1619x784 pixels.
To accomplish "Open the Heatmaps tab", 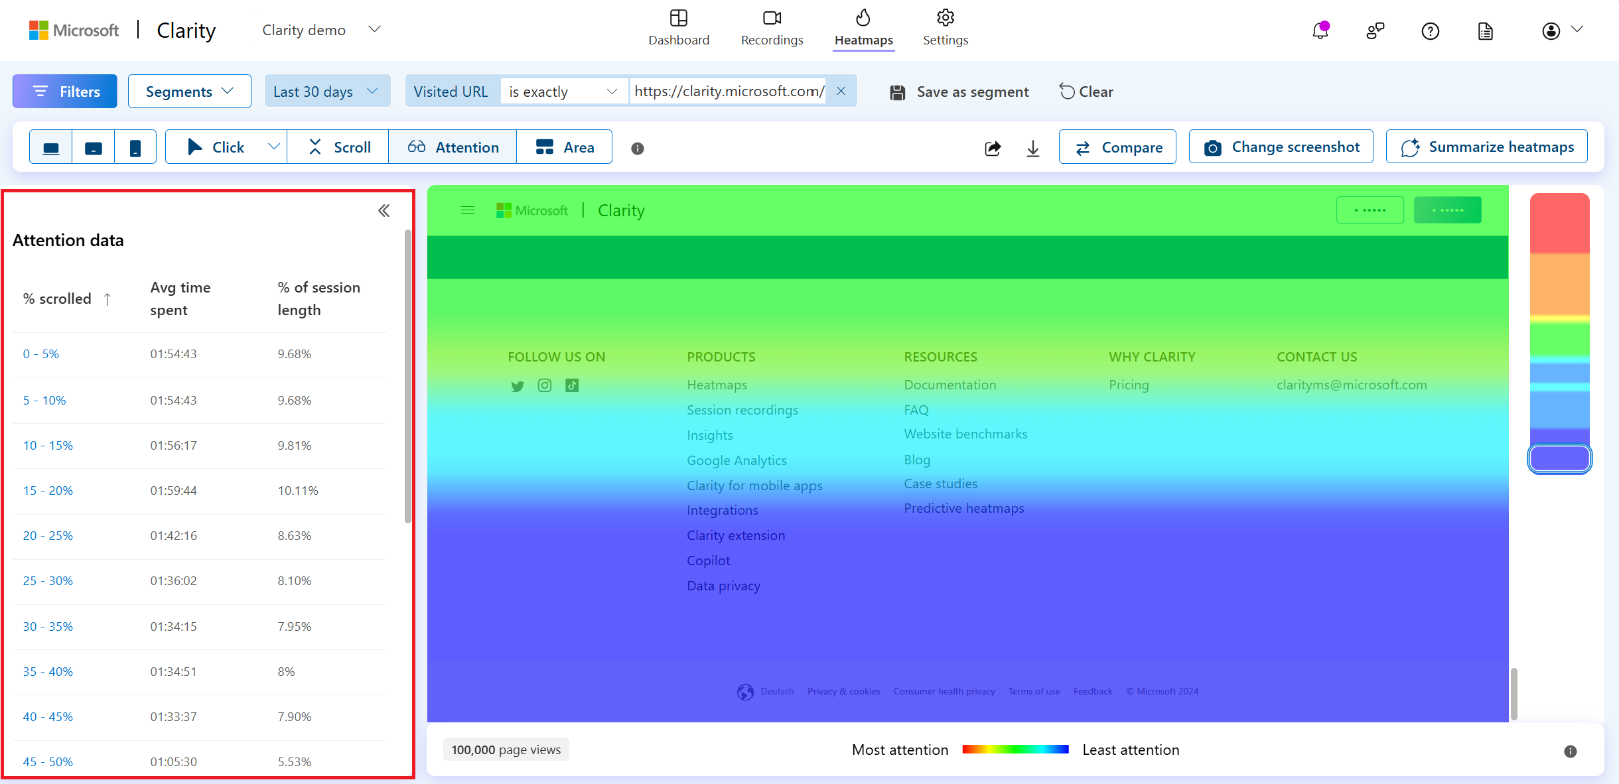I will (x=863, y=29).
